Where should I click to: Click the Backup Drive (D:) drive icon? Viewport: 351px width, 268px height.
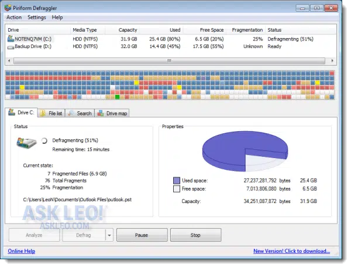tap(11, 47)
